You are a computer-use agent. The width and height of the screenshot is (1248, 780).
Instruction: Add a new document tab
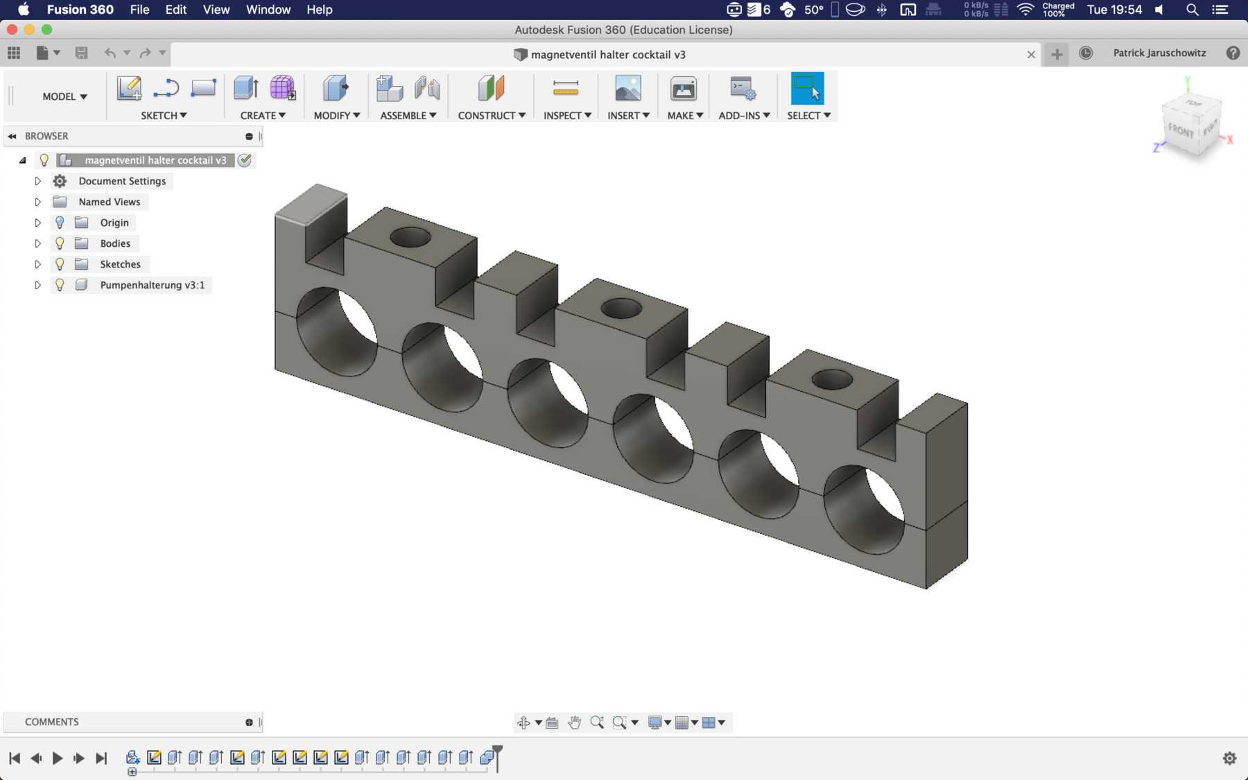[x=1057, y=54]
